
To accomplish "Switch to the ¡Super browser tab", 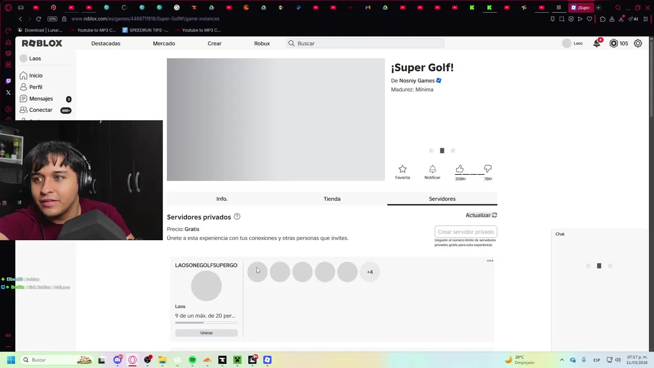I will point(581,8).
